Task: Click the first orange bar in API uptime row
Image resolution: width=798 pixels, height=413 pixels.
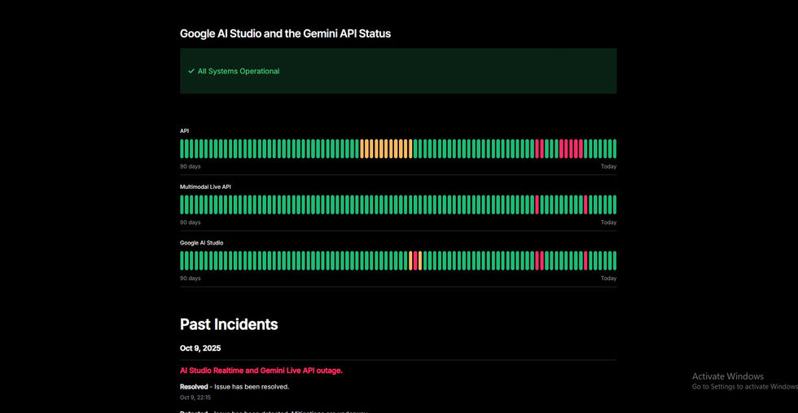Action: [x=362, y=148]
